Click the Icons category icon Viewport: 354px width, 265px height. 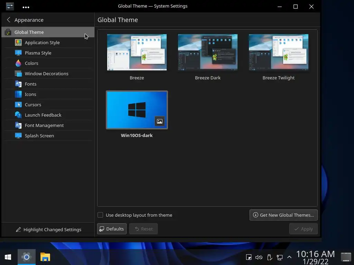click(18, 94)
